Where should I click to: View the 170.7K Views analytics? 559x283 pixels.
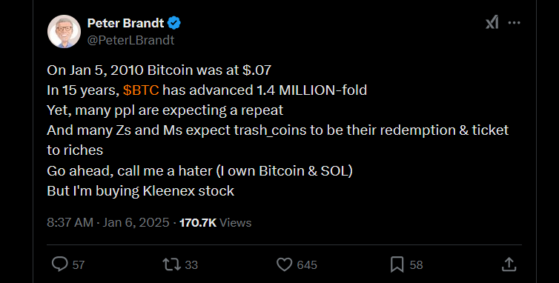pyautogui.click(x=215, y=223)
